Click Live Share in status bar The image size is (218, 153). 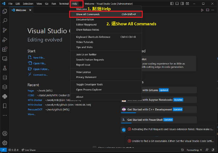29,150
